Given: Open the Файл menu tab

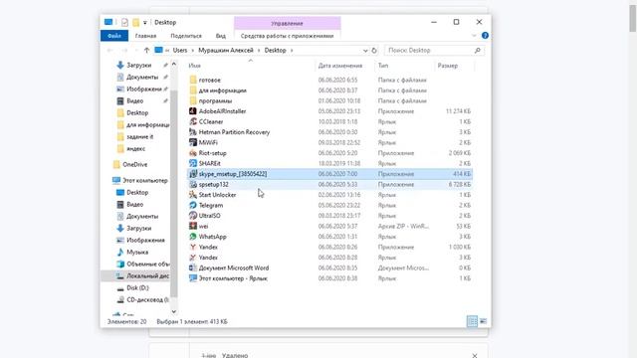Looking at the screenshot, I should tap(114, 36).
